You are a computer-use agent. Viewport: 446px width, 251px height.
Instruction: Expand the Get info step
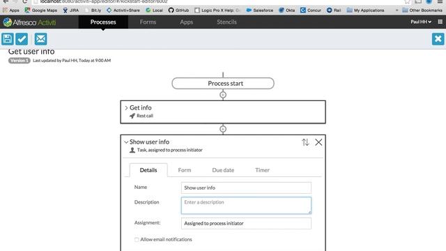[x=126, y=108]
